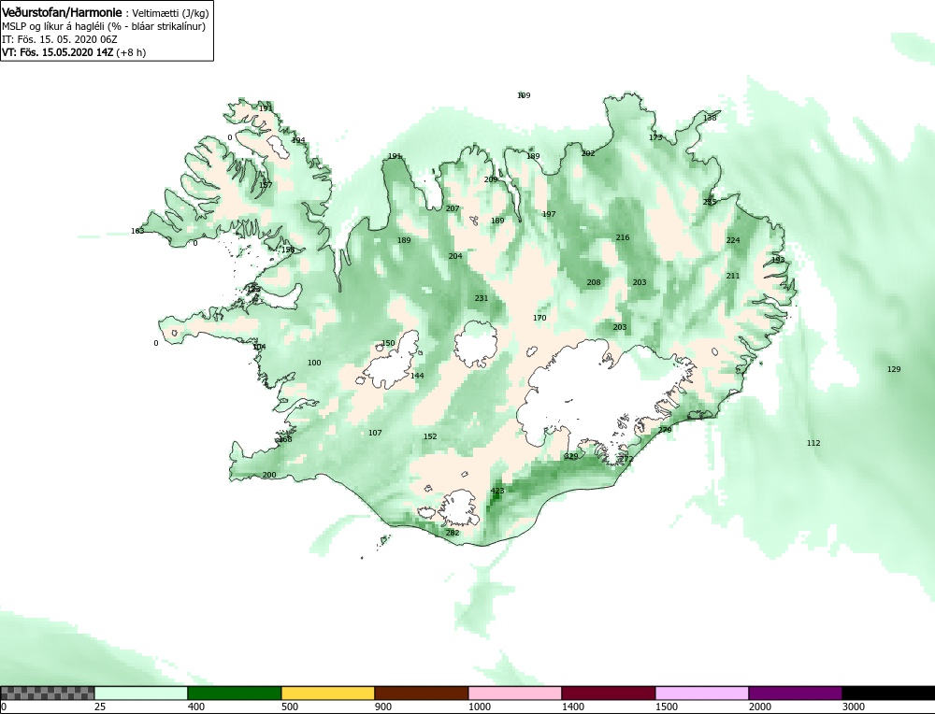The image size is (935, 714).
Task: Select the light green 25–400 legend swatch
Action: pos(141,693)
